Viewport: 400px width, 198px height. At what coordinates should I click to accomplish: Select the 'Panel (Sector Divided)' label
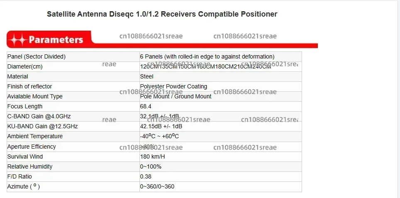click(37, 56)
